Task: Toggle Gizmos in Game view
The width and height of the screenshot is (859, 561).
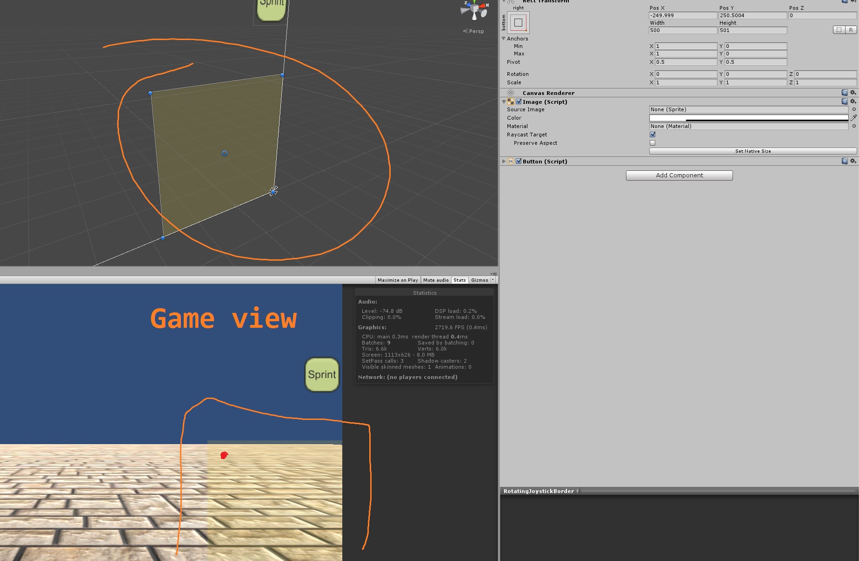Action: click(479, 280)
